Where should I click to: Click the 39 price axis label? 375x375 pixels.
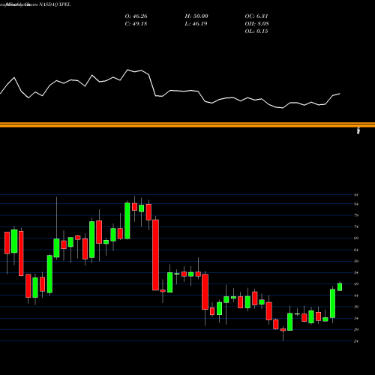(356, 307)
